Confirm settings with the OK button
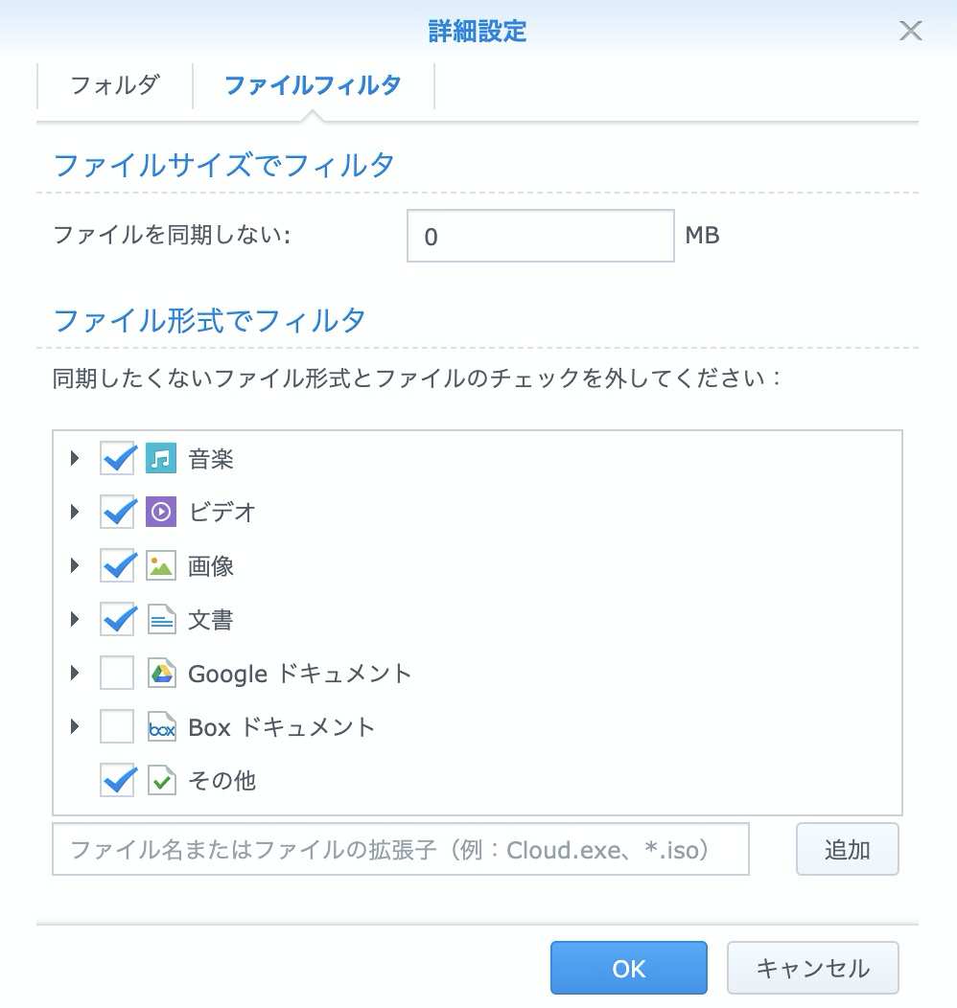 point(628,968)
